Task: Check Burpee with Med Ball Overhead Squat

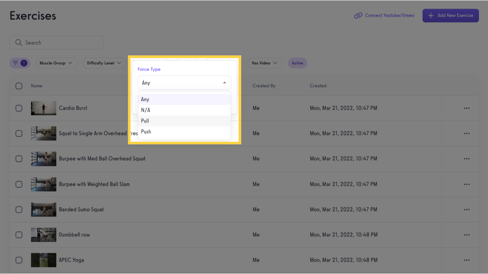Action: (19, 159)
